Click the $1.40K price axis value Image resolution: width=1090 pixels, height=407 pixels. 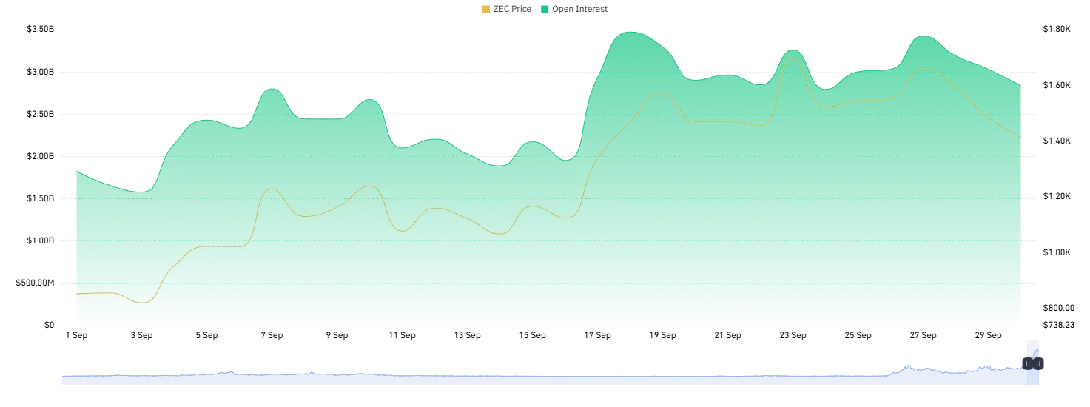click(1056, 141)
